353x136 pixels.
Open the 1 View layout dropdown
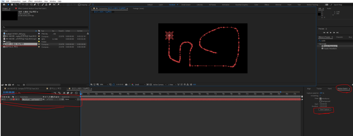[x=172, y=84]
